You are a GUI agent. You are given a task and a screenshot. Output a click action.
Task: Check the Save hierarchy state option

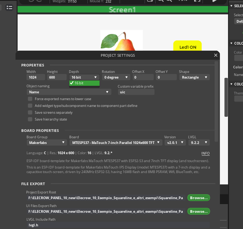click(30, 119)
